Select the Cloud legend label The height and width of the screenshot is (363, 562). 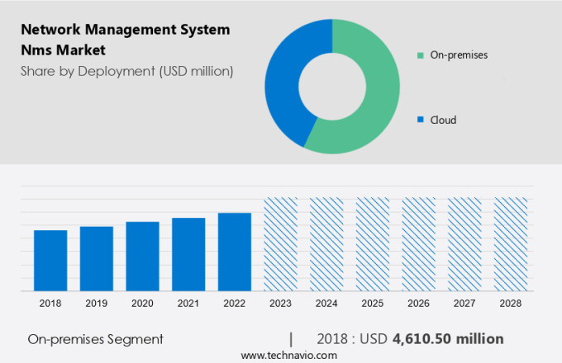tap(442, 120)
